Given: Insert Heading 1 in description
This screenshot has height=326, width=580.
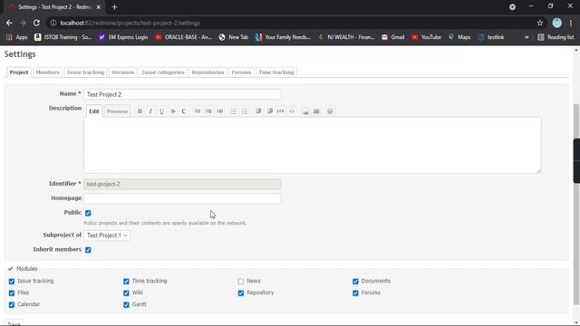Looking at the screenshot, I should click(x=198, y=111).
